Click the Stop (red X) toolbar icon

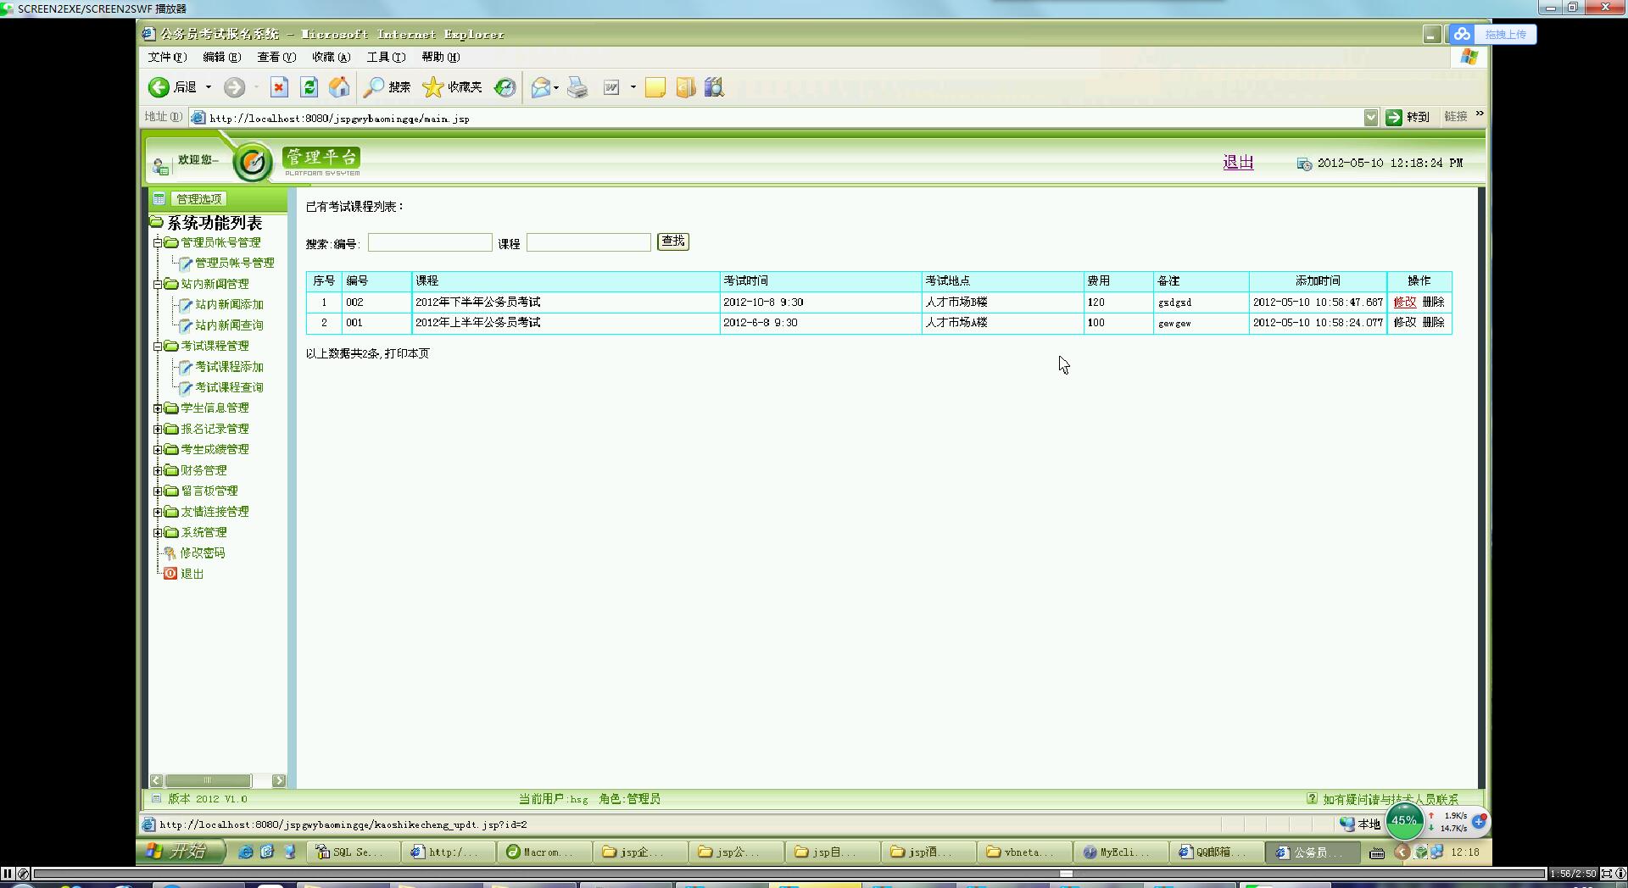279,87
